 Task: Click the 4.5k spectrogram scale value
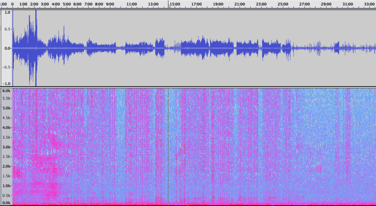(7, 118)
